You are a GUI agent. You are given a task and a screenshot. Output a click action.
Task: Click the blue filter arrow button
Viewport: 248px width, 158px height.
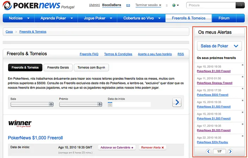point(177,102)
